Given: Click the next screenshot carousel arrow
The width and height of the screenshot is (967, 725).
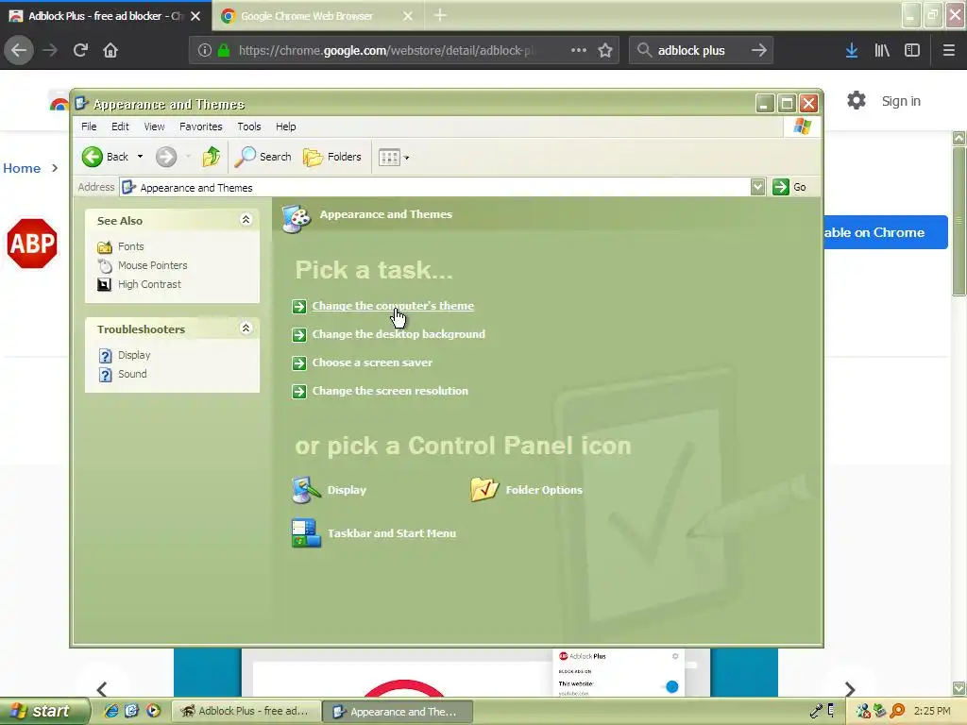Looking at the screenshot, I should (x=850, y=688).
